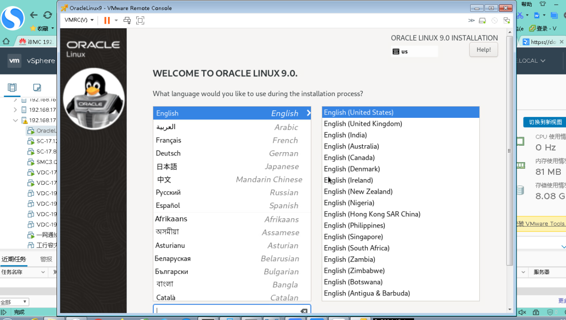The height and width of the screenshot is (320, 566).
Task: Click the browser home icon
Action: tap(7, 41)
